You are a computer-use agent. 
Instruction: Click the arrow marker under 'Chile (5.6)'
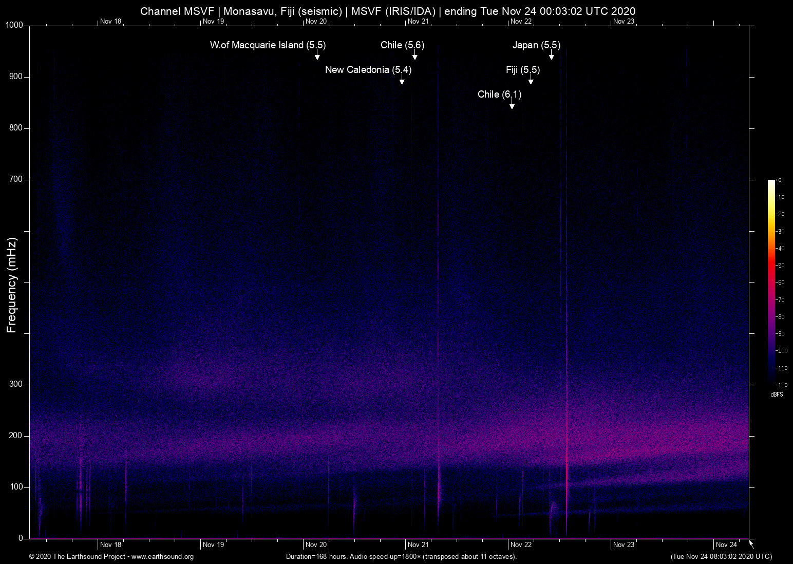click(415, 55)
